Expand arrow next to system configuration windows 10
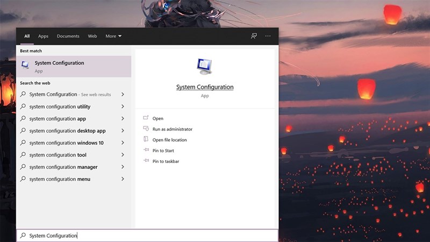 point(123,143)
